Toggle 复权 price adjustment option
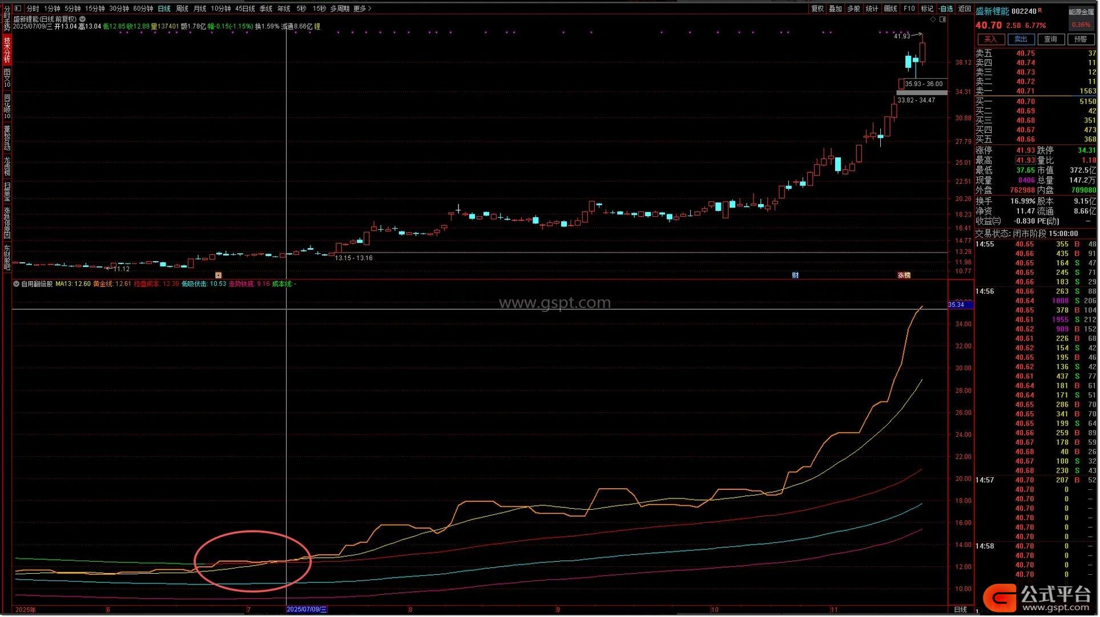1100x617 pixels. [817, 9]
